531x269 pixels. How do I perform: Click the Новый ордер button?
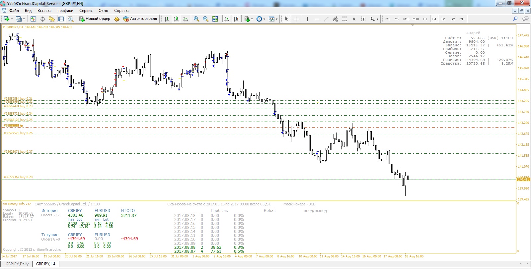(95, 19)
